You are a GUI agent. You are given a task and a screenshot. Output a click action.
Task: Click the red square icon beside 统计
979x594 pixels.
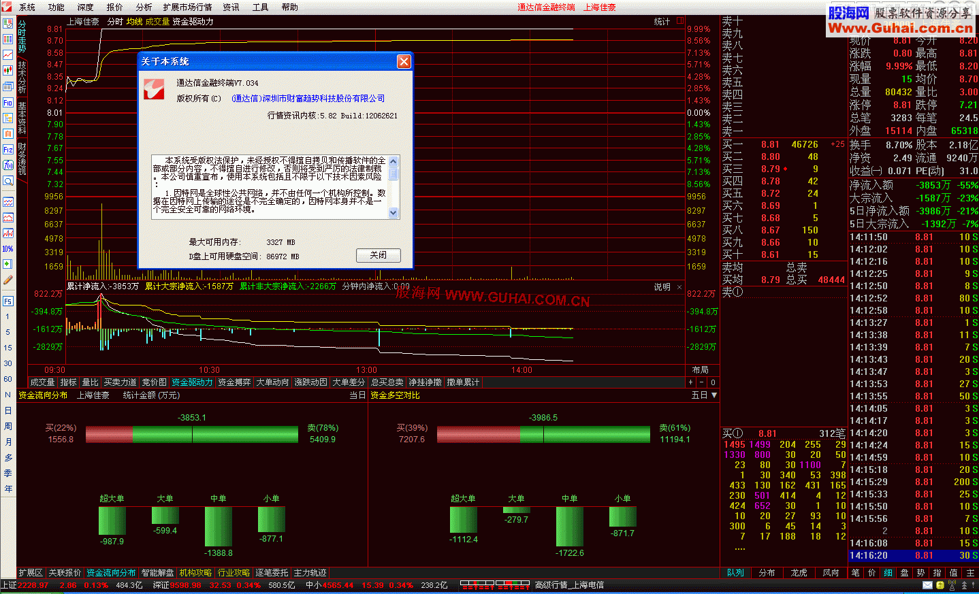click(679, 21)
